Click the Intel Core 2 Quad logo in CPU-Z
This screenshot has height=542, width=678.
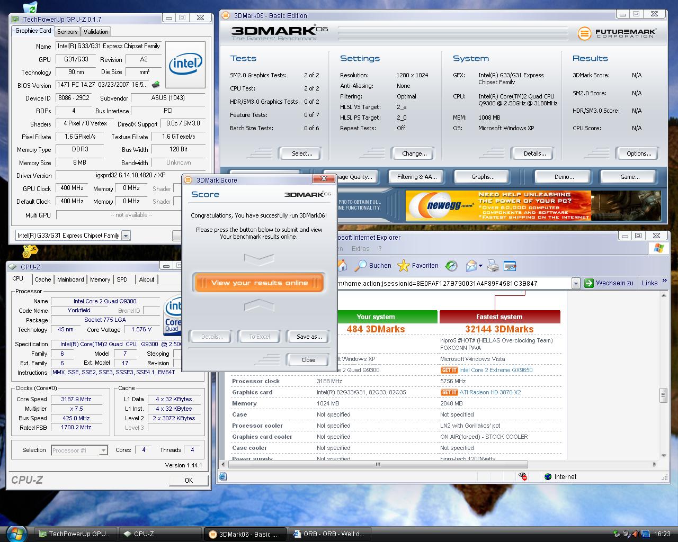[x=173, y=315]
